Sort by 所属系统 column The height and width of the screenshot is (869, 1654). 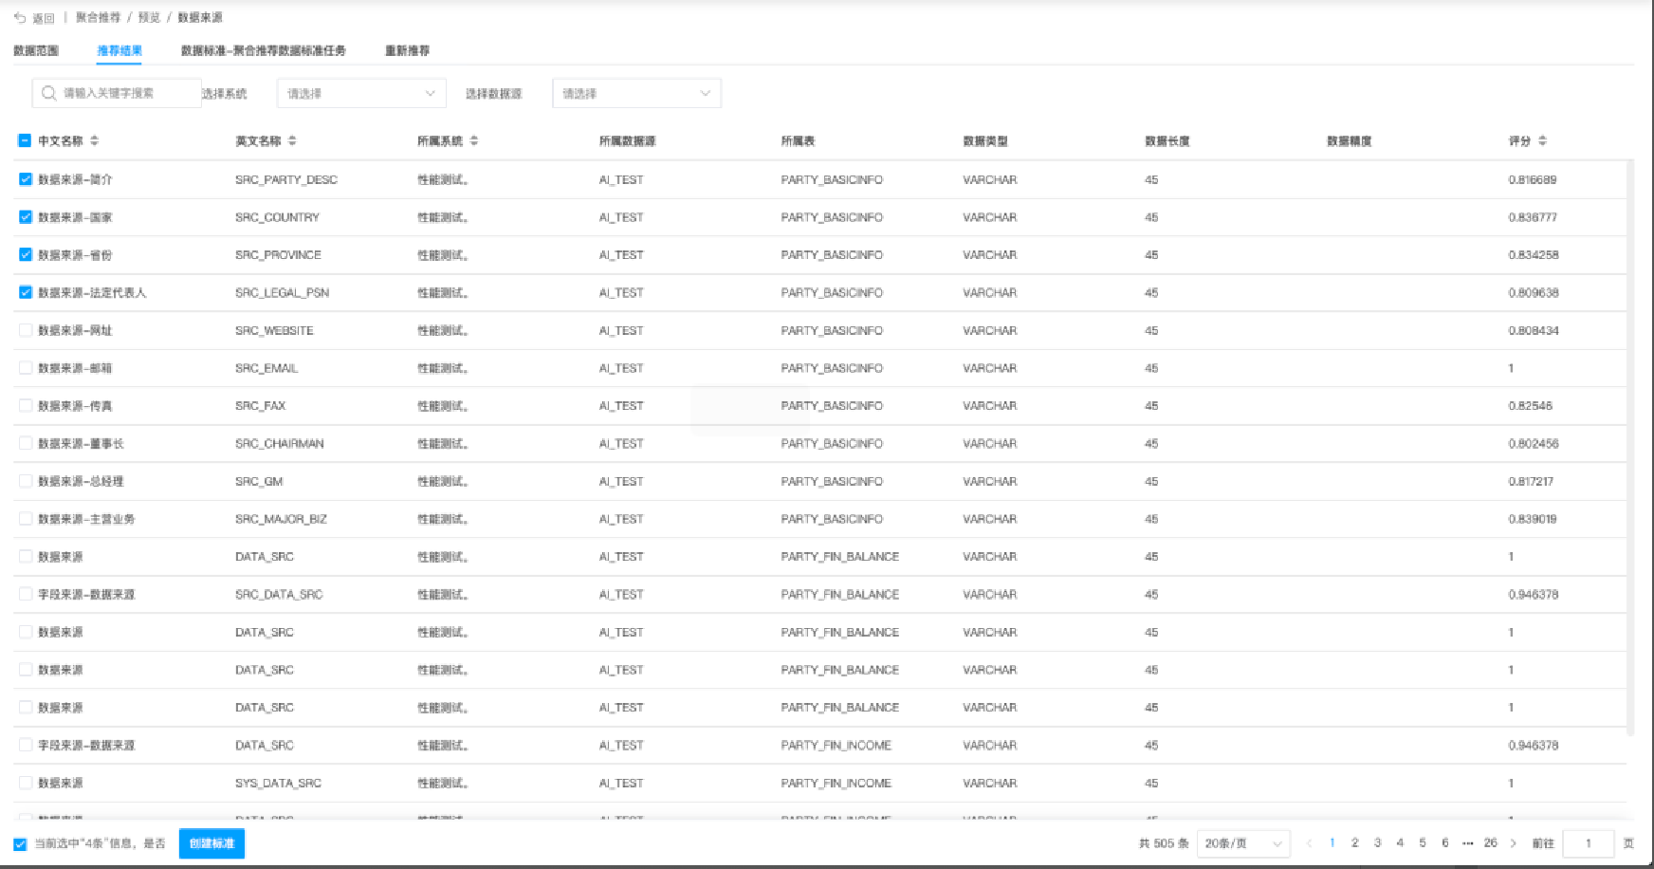474,140
